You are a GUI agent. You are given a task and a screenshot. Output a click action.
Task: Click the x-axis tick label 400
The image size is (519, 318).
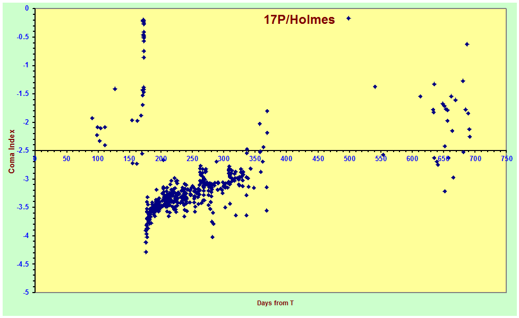(x=286, y=159)
